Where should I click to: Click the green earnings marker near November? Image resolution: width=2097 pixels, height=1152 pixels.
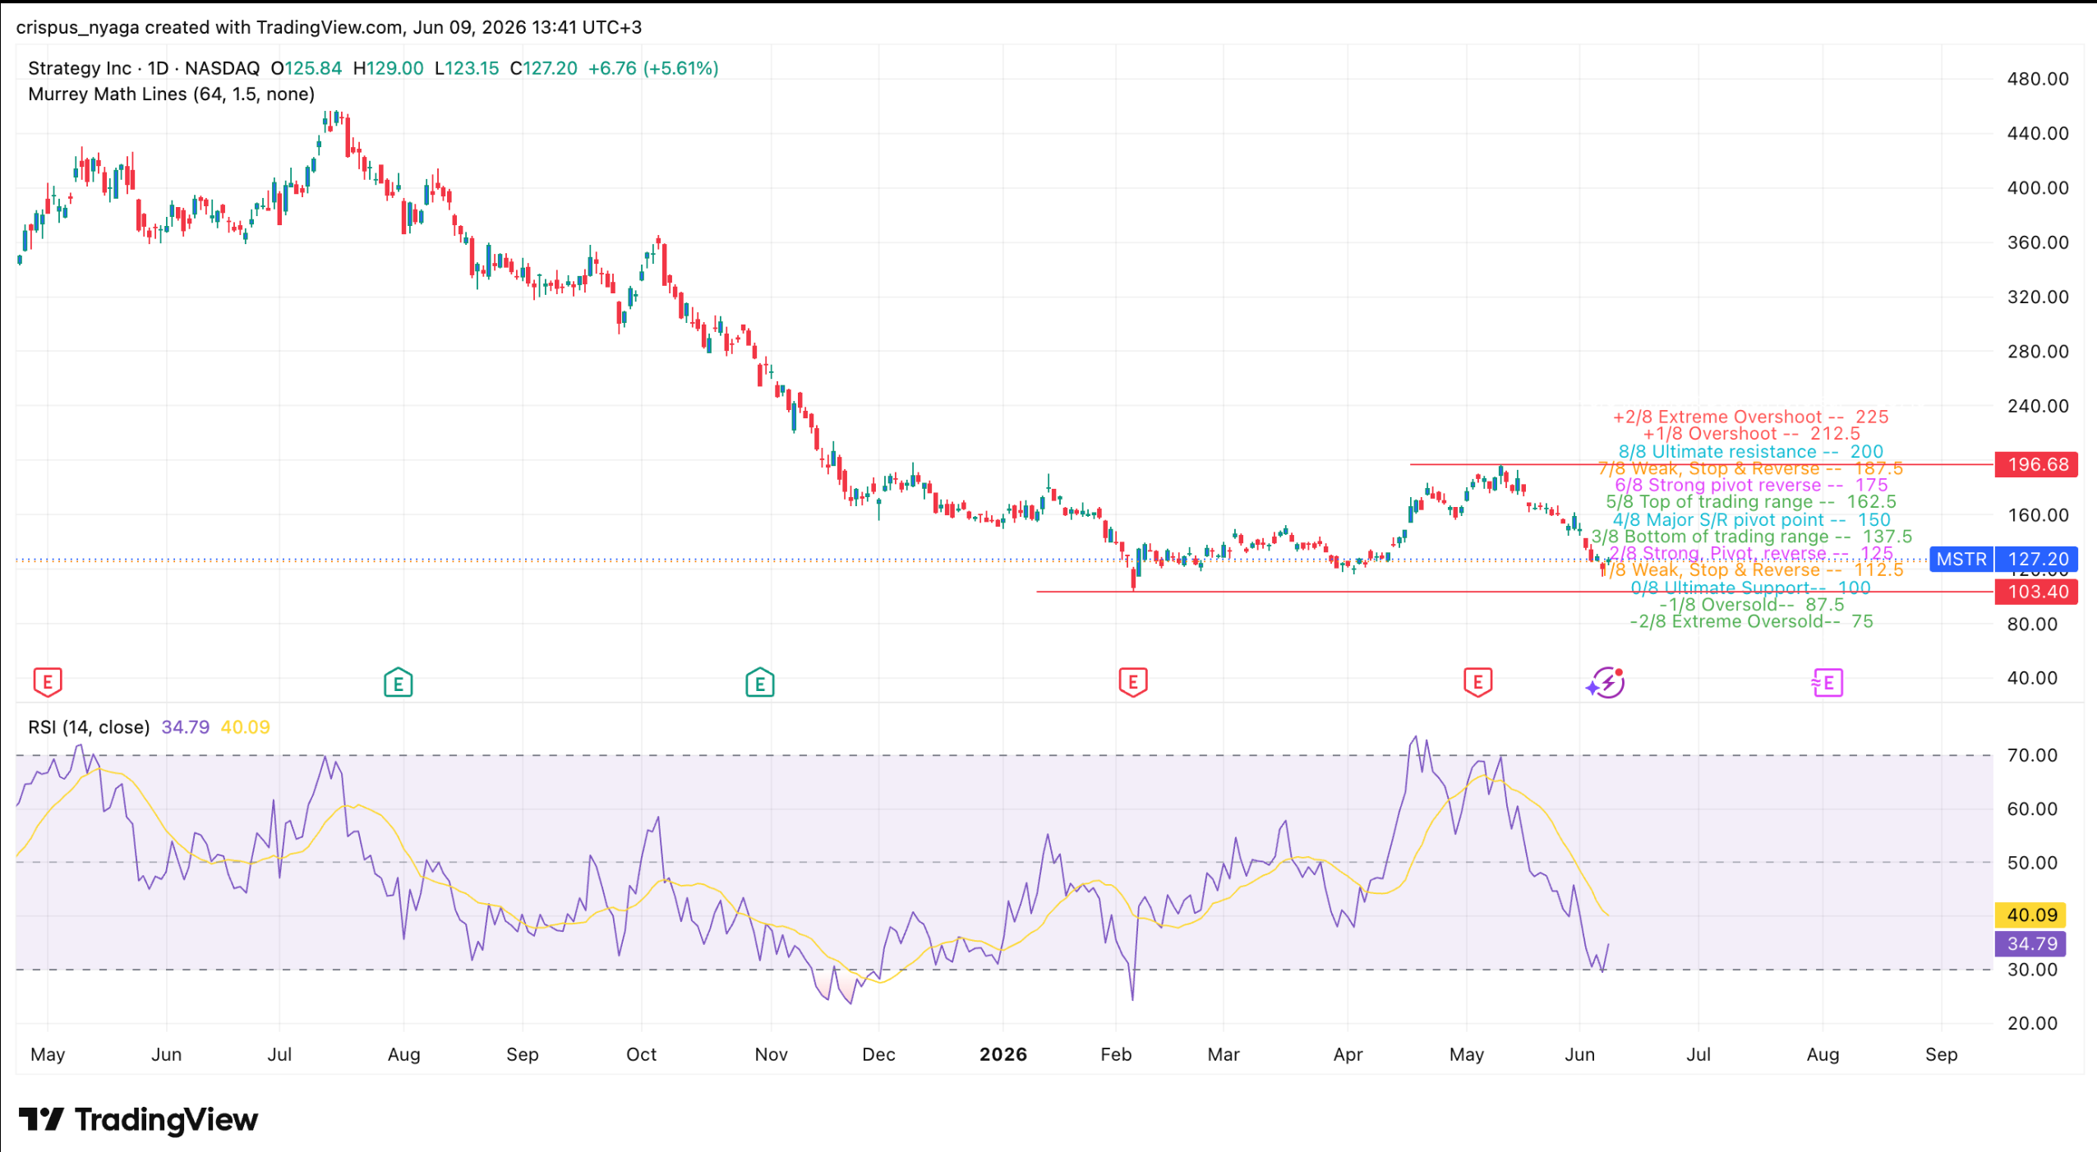760,682
